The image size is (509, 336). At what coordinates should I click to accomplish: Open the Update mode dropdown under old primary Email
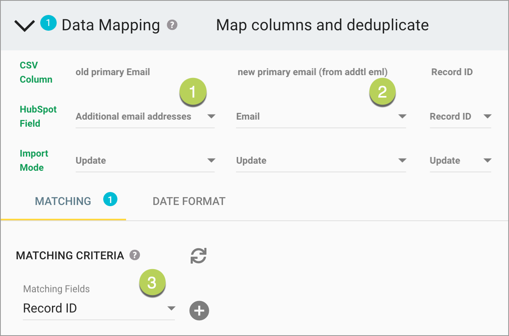point(212,160)
